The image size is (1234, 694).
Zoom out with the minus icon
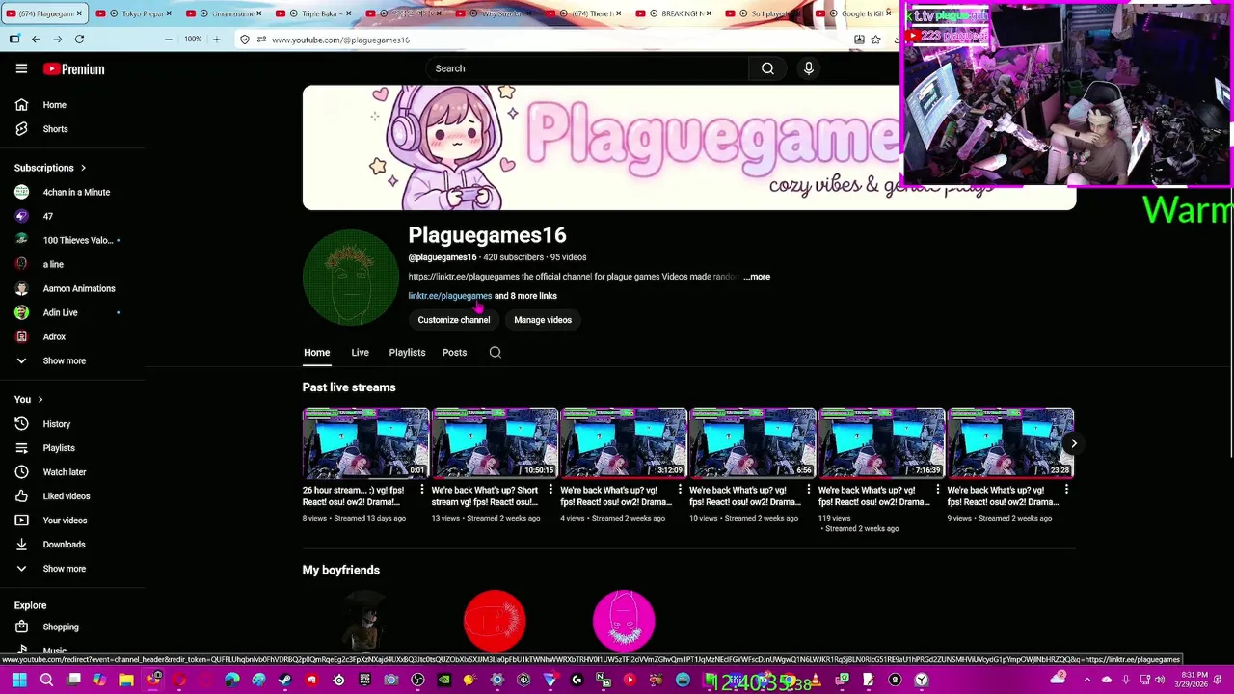pos(168,40)
